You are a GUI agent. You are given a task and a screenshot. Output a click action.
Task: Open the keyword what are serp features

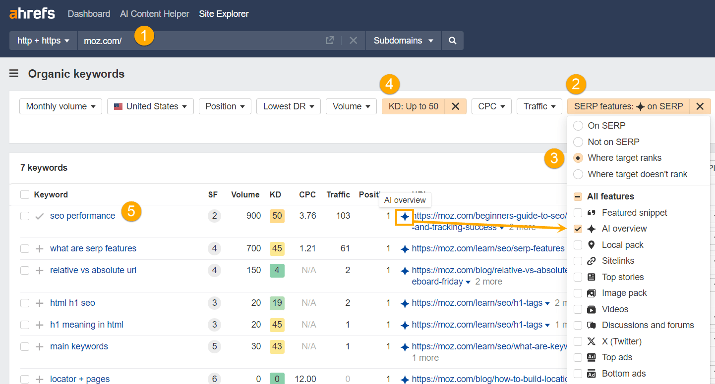[x=93, y=248]
